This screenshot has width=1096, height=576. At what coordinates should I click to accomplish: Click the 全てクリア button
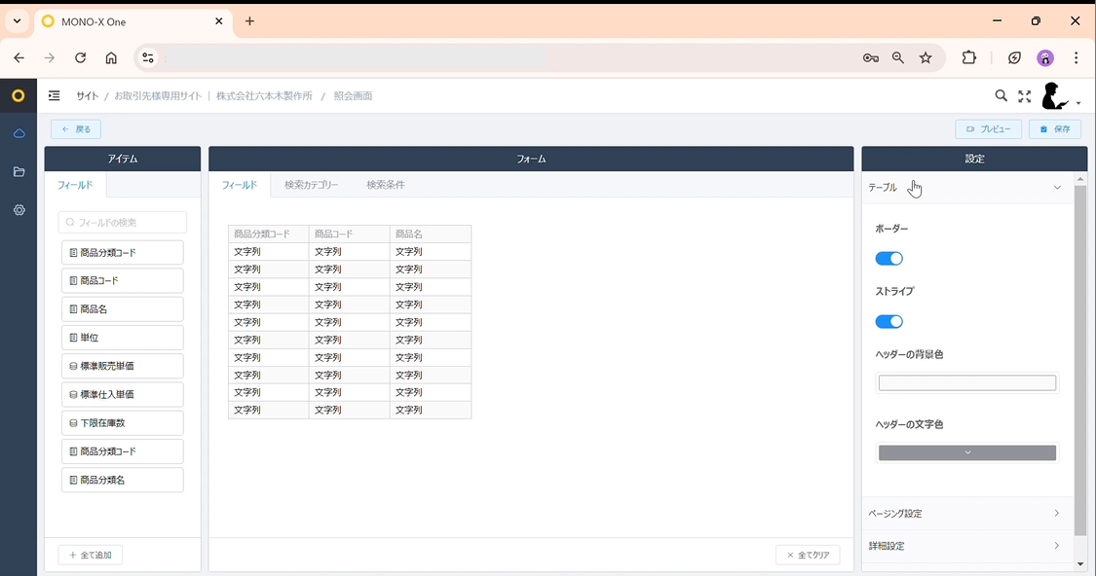pyautogui.click(x=808, y=555)
